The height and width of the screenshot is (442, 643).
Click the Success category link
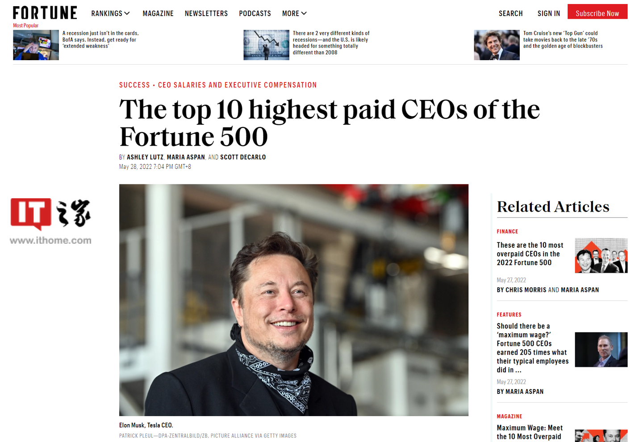[x=134, y=85]
